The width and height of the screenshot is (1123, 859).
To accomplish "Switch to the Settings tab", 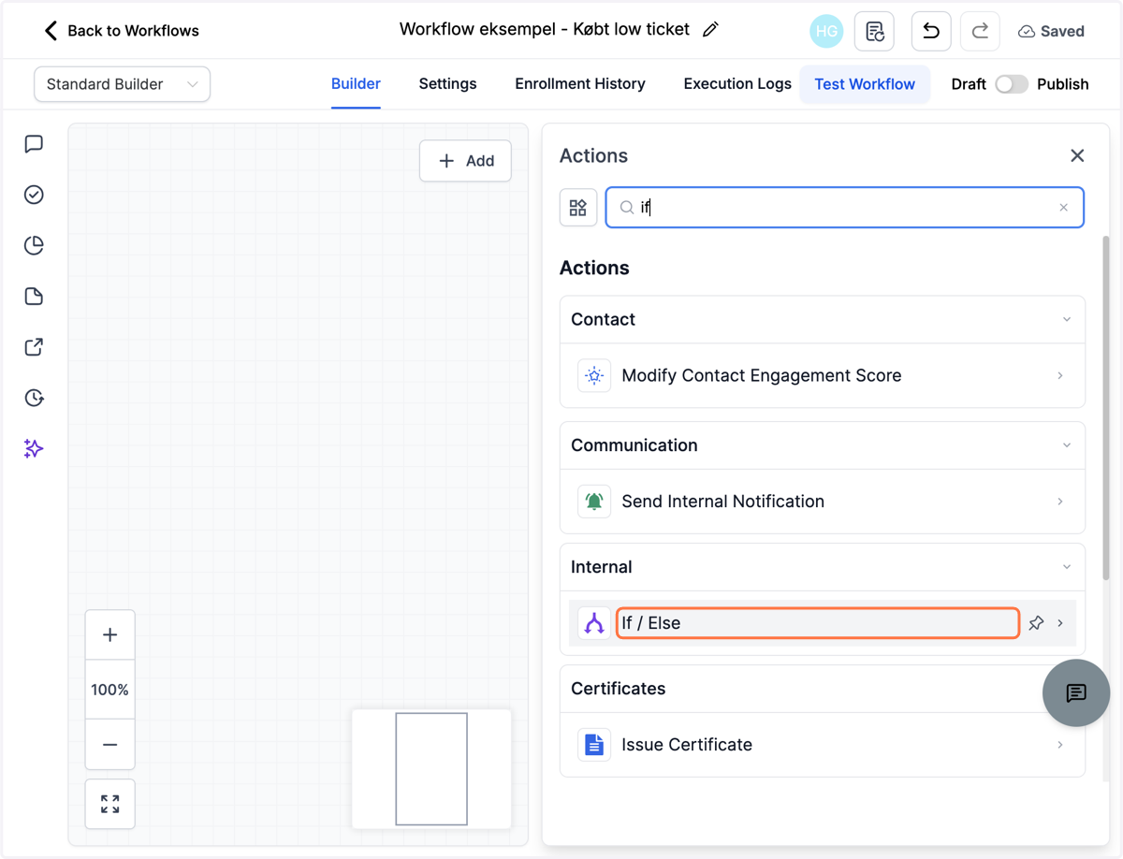I will click(x=447, y=84).
